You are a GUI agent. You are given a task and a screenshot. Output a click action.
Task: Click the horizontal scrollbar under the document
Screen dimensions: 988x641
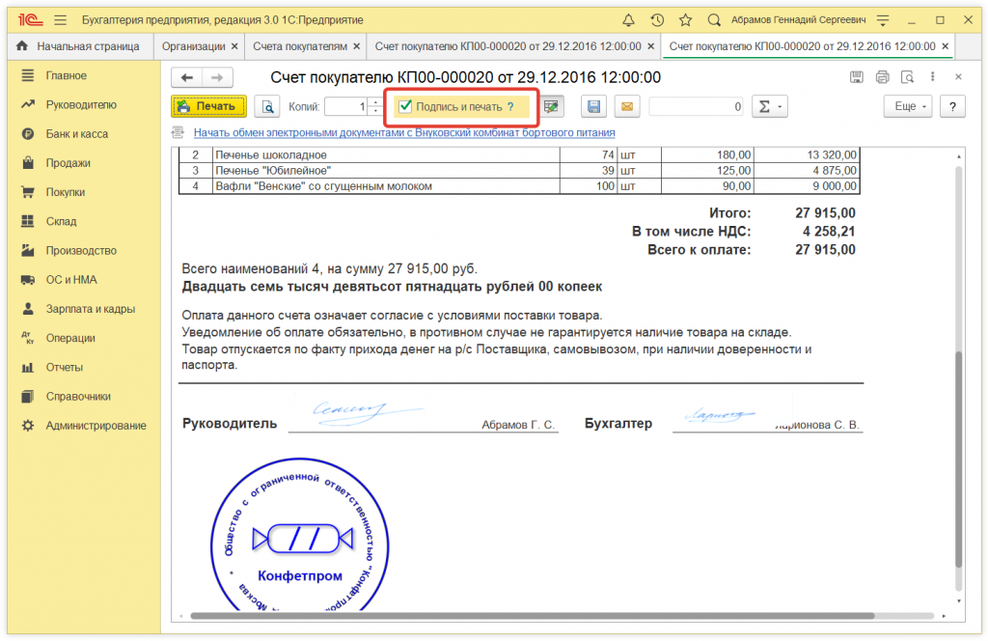(x=531, y=615)
